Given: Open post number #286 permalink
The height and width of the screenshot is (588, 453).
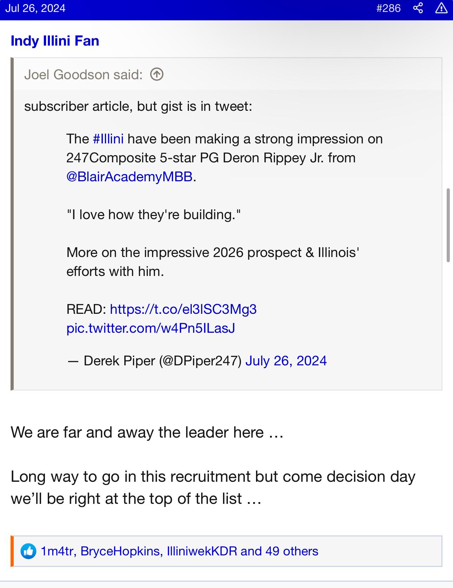Looking at the screenshot, I should pyautogui.click(x=388, y=8).
